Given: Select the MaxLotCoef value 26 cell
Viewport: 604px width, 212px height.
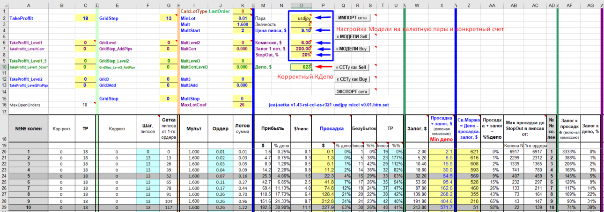Looking at the screenshot, I should click(x=241, y=105).
